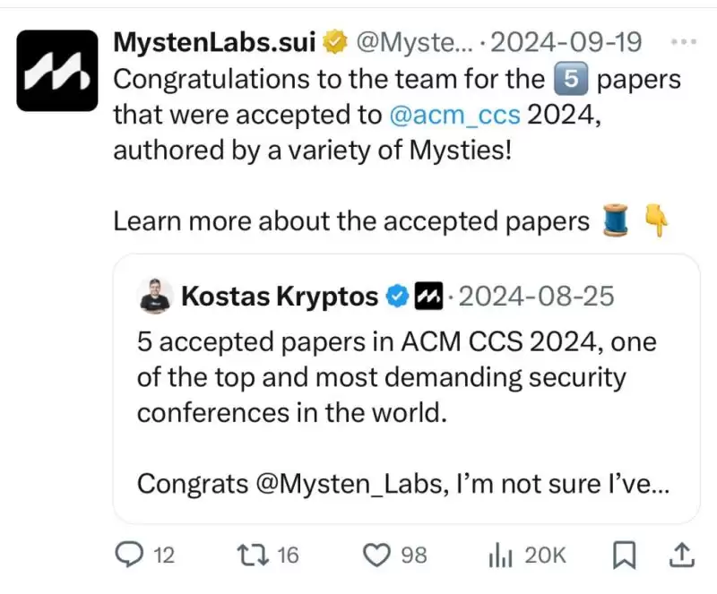
Task: Reply to MystenLabs.sui's tweet
Action: 127,555
